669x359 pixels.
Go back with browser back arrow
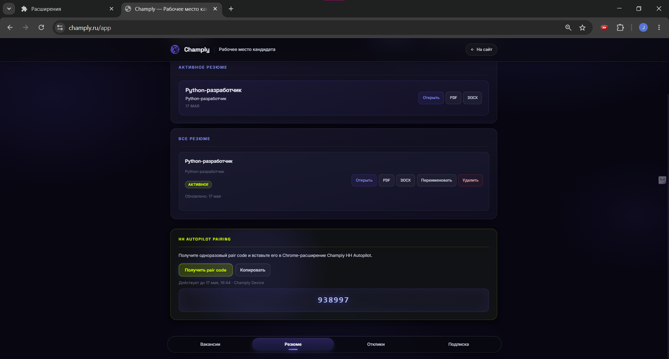(x=10, y=28)
